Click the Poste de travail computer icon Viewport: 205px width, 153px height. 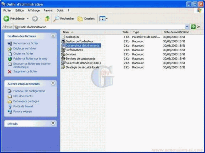pyautogui.click(x=10, y=107)
